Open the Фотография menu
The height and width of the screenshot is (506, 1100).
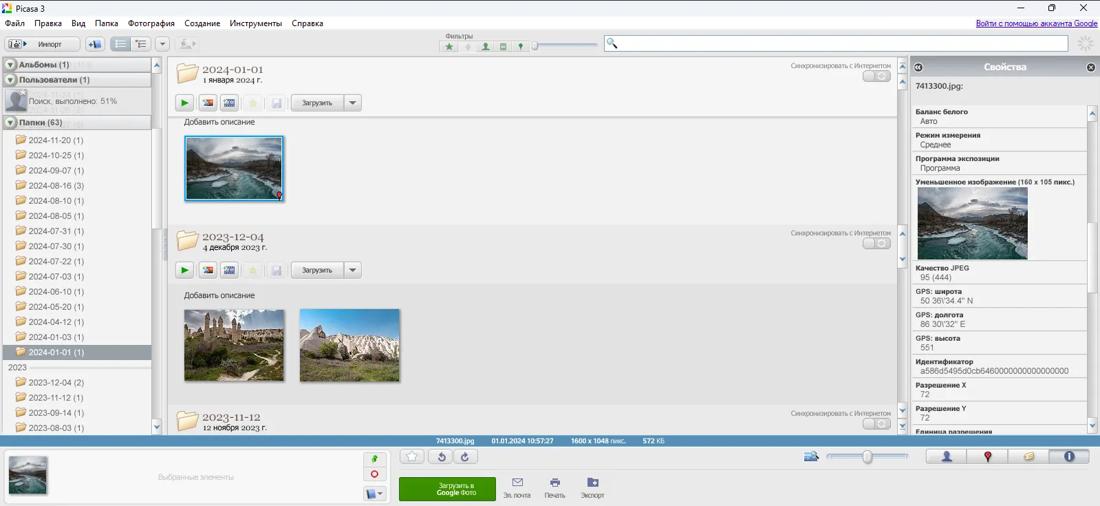(x=151, y=23)
